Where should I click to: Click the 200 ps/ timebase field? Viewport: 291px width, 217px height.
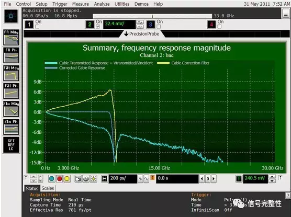[122, 179]
